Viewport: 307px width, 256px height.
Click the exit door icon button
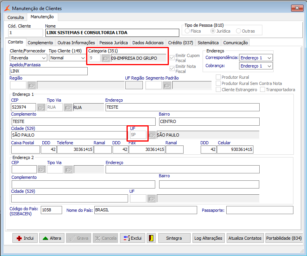coord(151,238)
